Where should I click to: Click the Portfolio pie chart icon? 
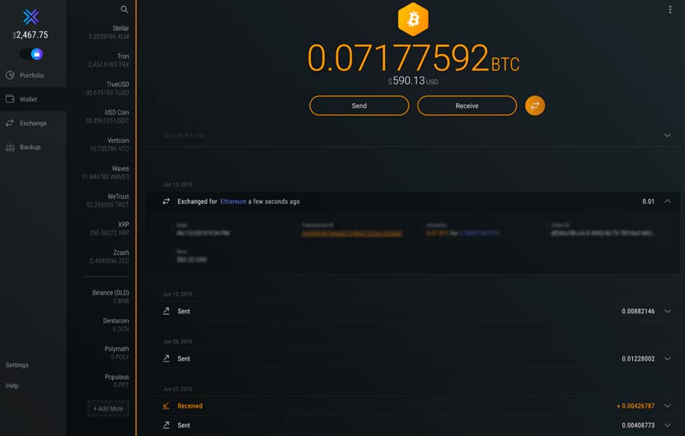pyautogui.click(x=10, y=75)
